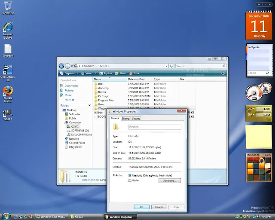The width and height of the screenshot is (275, 220).
Task: Click the yellow sticky notes gadget
Action: coord(259,137)
